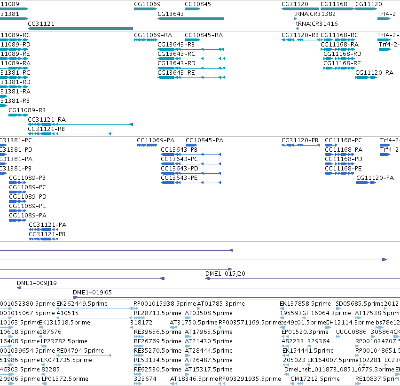This screenshot has width=400, height=386.
Task: Click the CG31121 gene label
Action: pos(41,24)
